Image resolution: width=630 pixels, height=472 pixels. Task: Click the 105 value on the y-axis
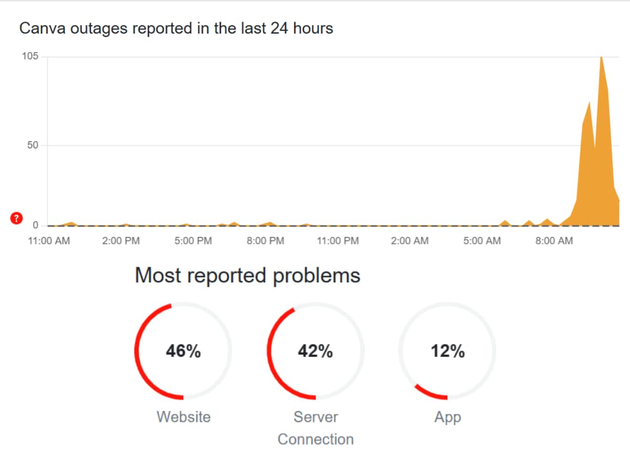point(30,57)
